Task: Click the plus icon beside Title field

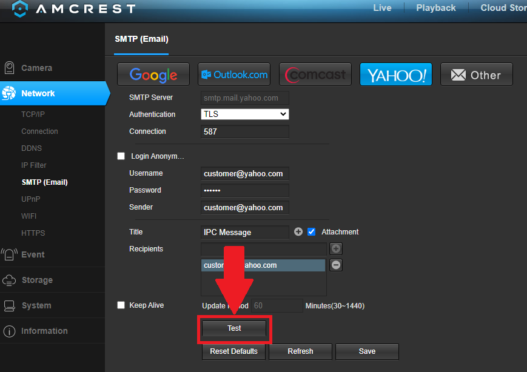Action: (x=298, y=231)
